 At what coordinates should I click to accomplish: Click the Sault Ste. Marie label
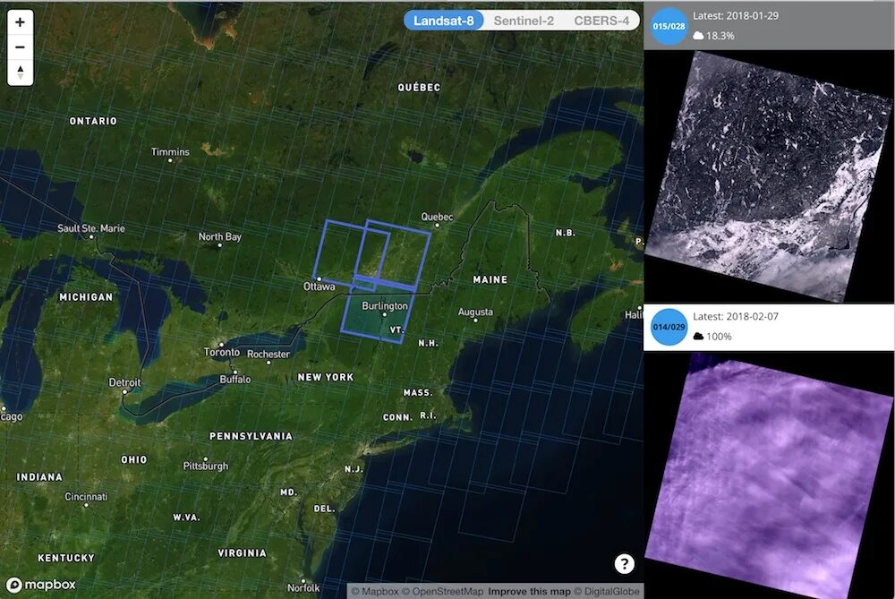point(90,228)
